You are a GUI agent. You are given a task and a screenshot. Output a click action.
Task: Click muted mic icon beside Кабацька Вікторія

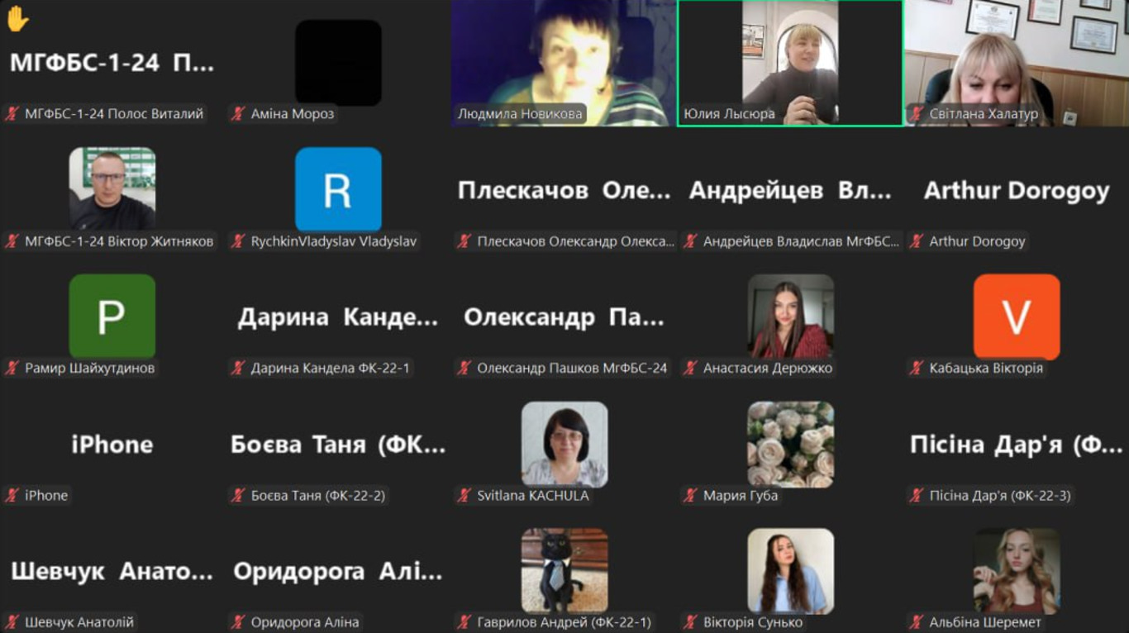tap(917, 368)
